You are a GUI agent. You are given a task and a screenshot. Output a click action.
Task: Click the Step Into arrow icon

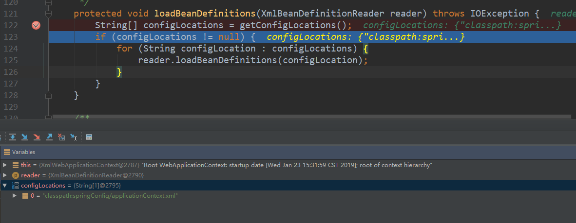click(25, 137)
